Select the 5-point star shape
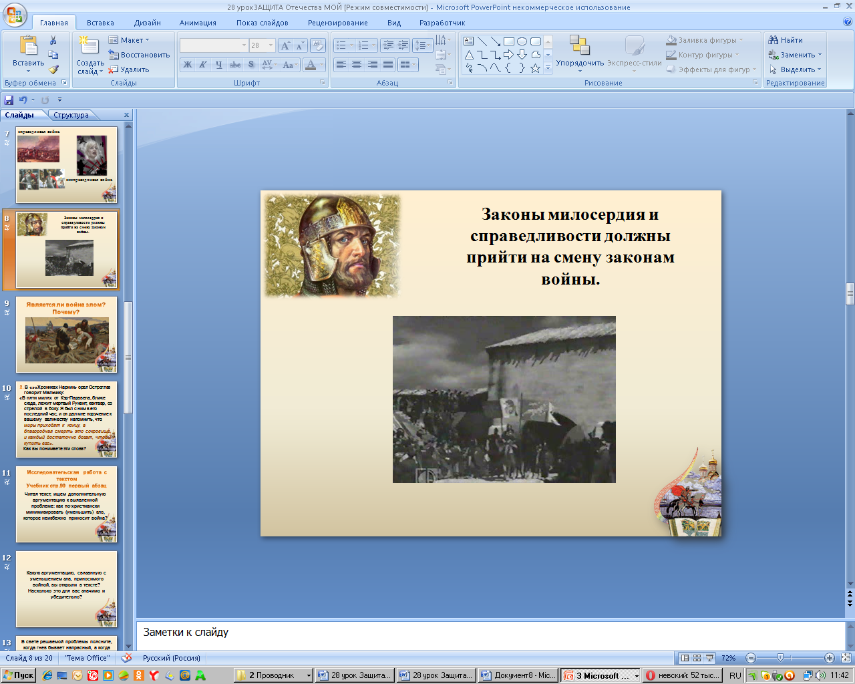Image resolution: width=855 pixels, height=684 pixels. [535, 68]
